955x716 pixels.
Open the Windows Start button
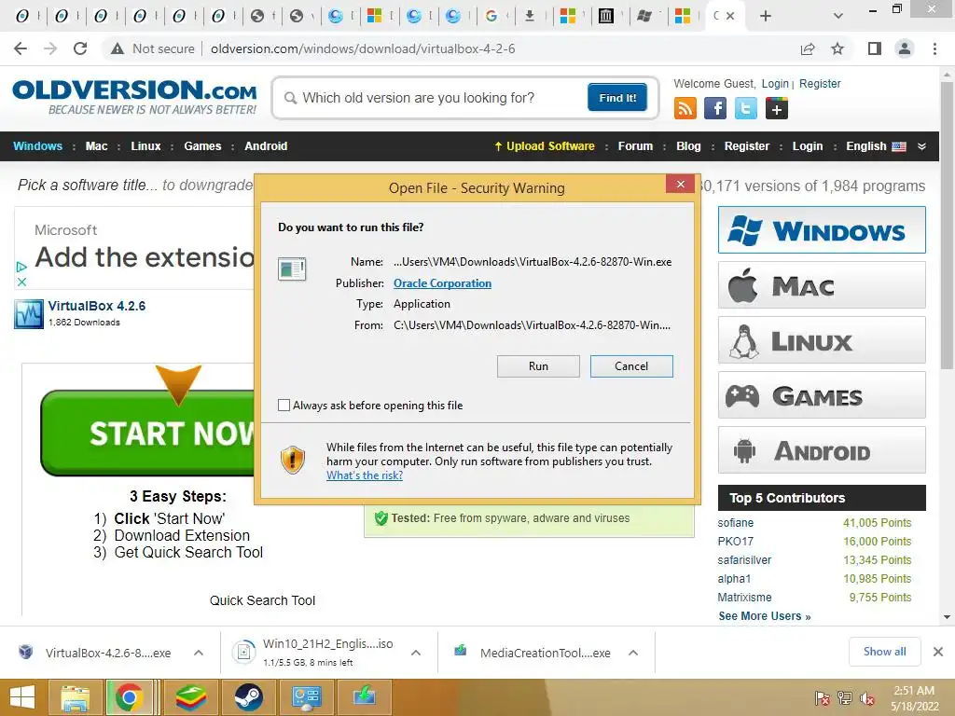[x=22, y=697]
